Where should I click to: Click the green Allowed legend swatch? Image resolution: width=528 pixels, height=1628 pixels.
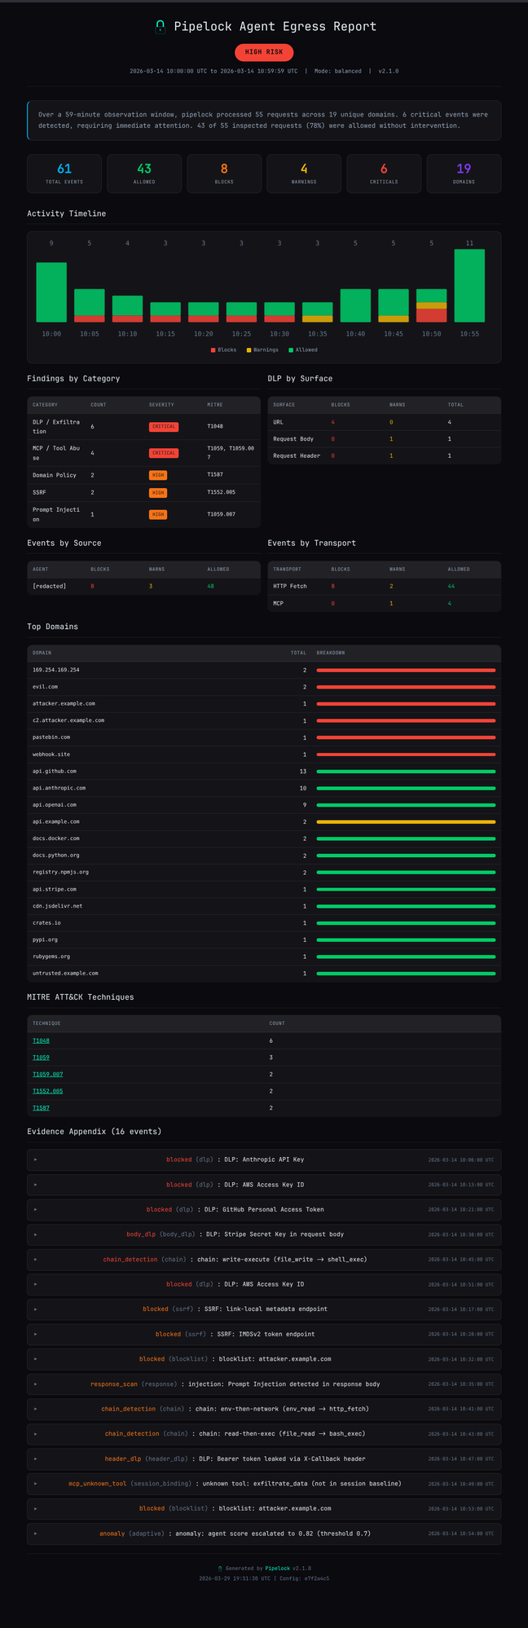click(x=291, y=350)
